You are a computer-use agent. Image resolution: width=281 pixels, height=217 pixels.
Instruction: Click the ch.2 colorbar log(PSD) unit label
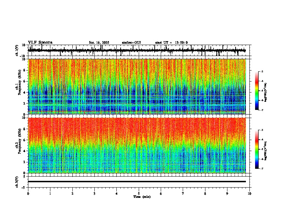[x=266, y=151]
